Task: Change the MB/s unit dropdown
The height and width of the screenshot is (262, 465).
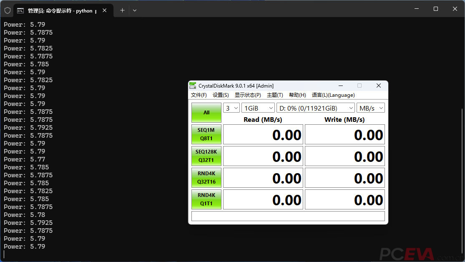Action: tap(371, 108)
